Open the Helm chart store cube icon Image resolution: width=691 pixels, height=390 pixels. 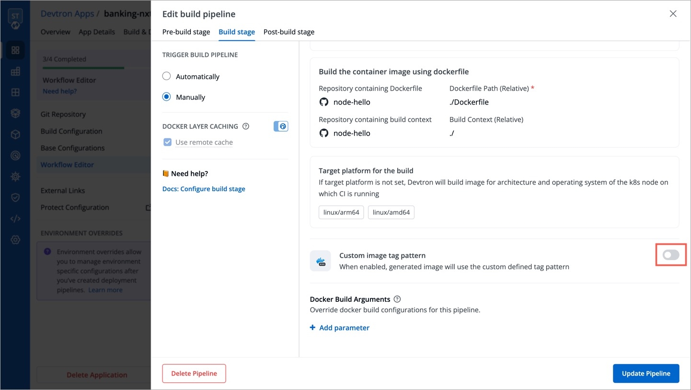(15, 135)
